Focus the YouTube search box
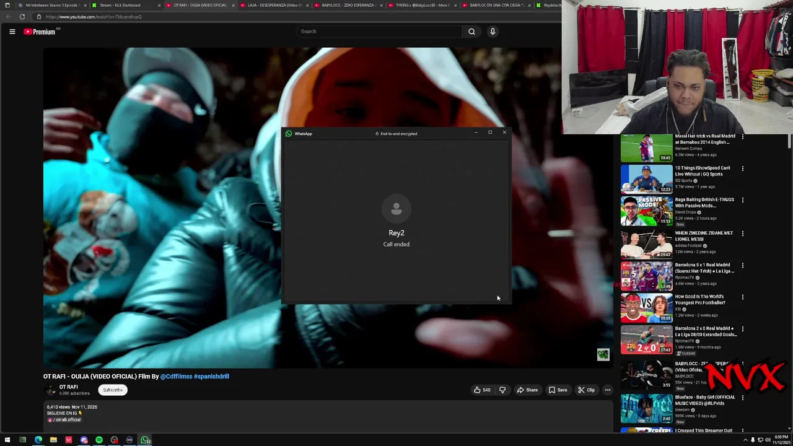The image size is (793, 446). pos(379,32)
